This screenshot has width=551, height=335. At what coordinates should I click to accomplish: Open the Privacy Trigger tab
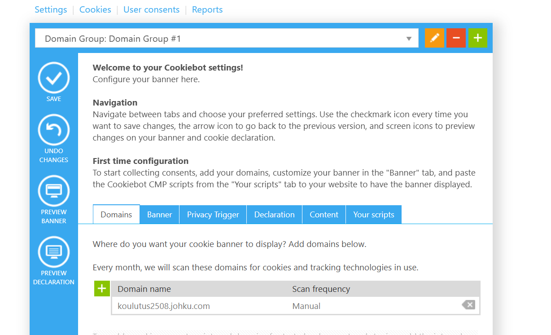(213, 215)
